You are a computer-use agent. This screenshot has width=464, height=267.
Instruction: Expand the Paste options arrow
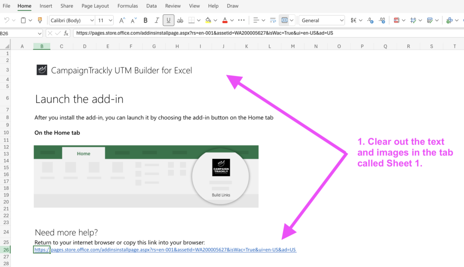click(x=30, y=20)
